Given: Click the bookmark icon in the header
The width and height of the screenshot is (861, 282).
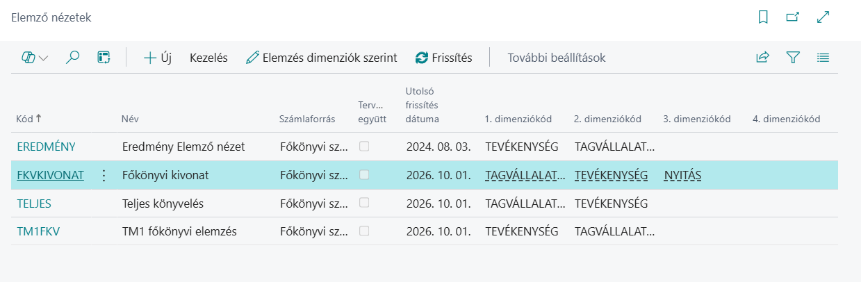Looking at the screenshot, I should pyautogui.click(x=763, y=18).
